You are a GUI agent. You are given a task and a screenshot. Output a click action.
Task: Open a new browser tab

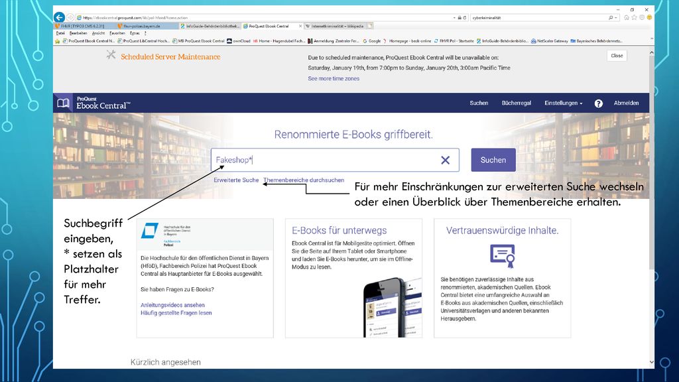[x=370, y=26]
